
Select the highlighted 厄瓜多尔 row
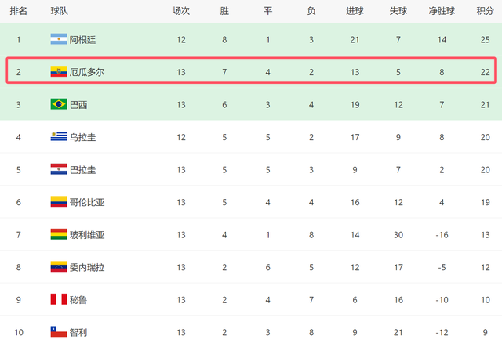(x=251, y=70)
